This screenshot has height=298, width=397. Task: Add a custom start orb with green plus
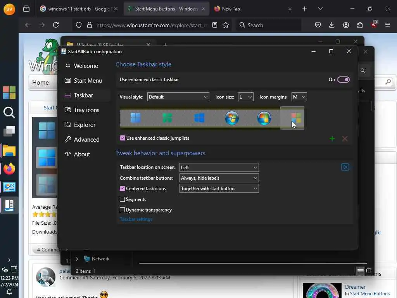(x=332, y=139)
